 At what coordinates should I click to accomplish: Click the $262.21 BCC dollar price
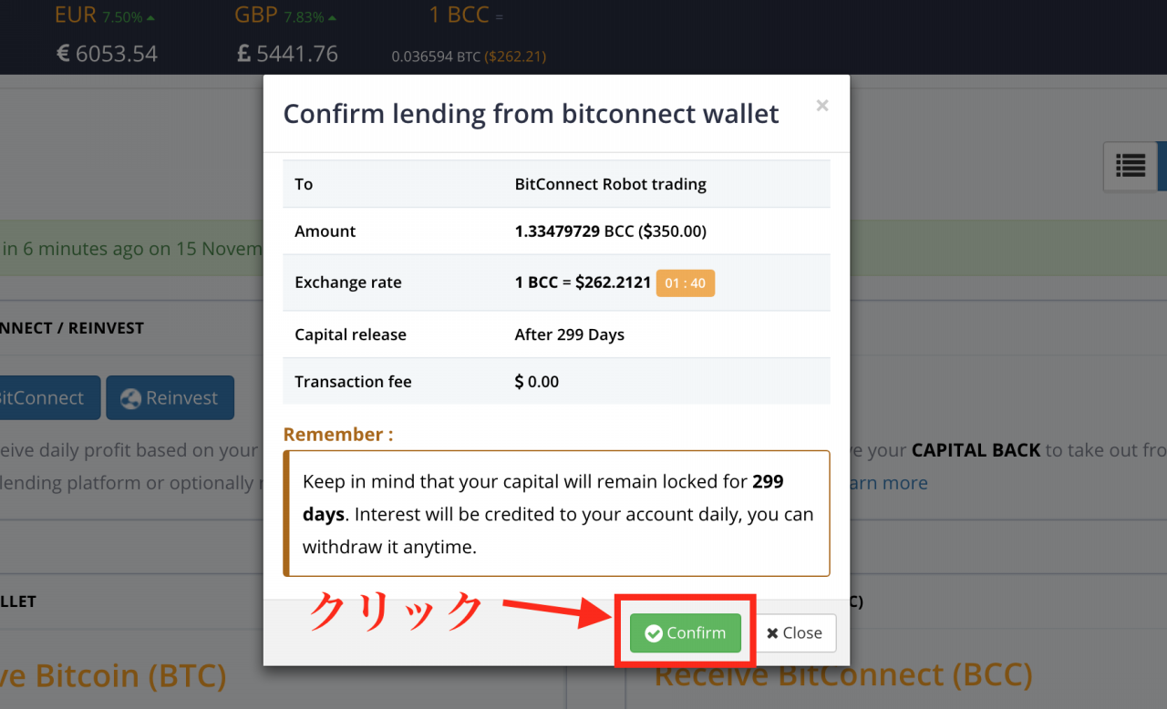[515, 57]
